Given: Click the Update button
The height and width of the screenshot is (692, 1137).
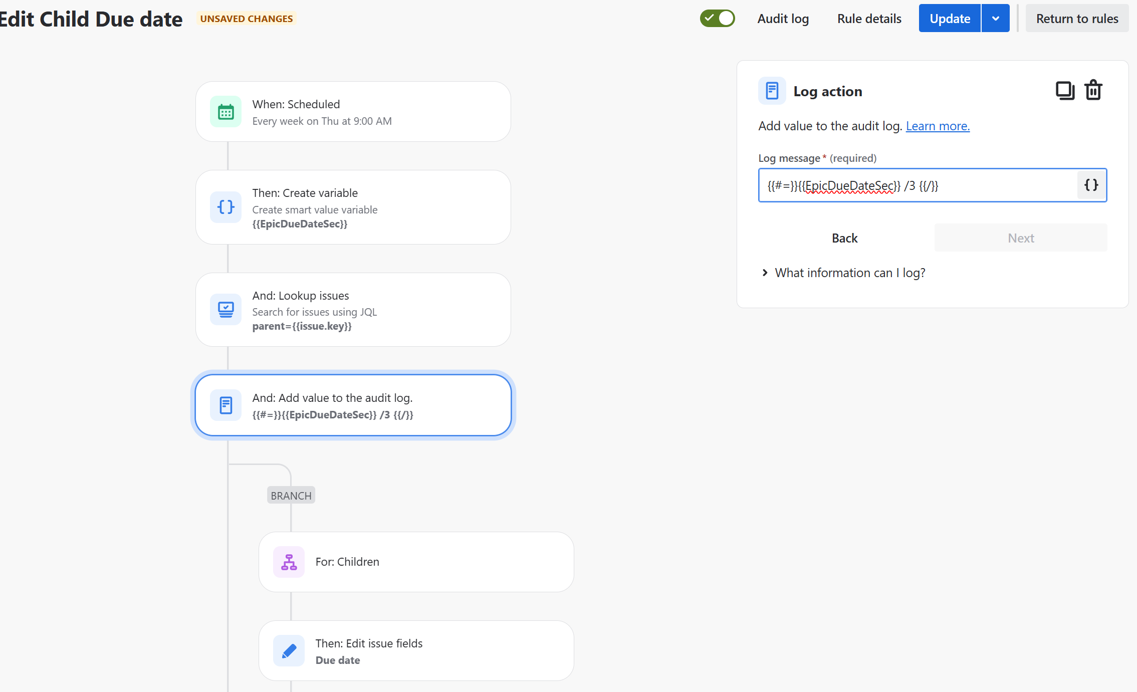Looking at the screenshot, I should coord(949,18).
